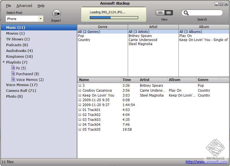Click the loading progress bar
The width and height of the screenshot is (230, 166).
(x=114, y=18)
